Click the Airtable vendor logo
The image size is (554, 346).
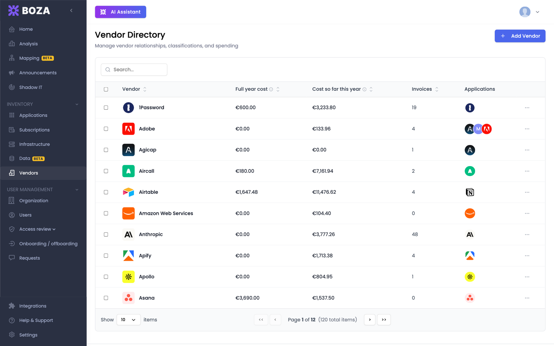(128, 192)
